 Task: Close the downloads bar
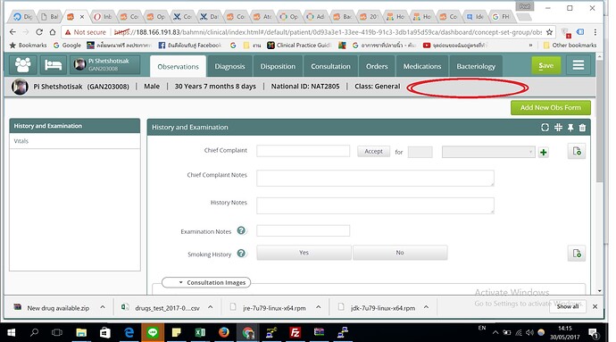(595, 306)
